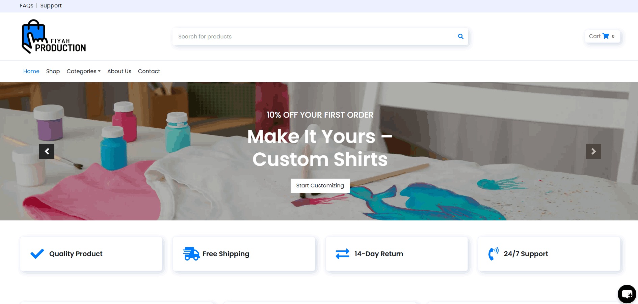This screenshot has height=304, width=638.
Task: Advance to next slide arrow
Action: pos(593,152)
